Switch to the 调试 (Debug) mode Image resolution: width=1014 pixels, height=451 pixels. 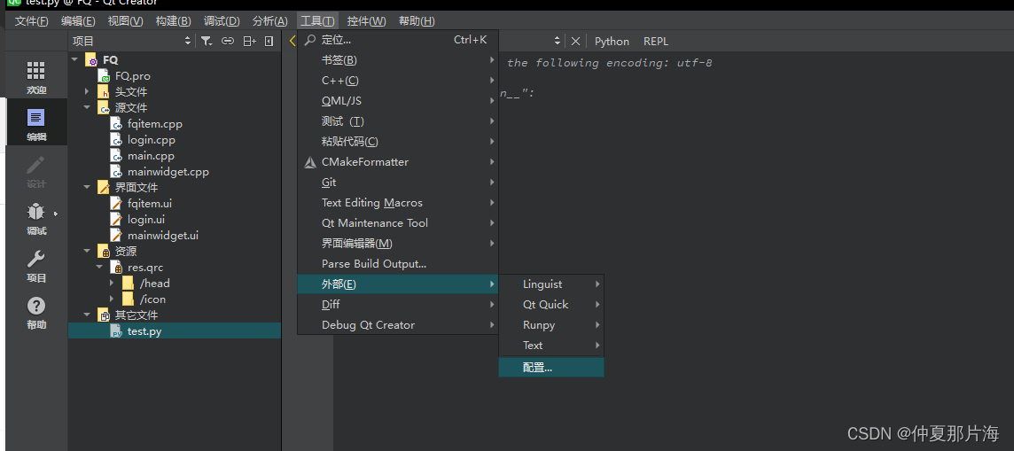click(x=36, y=218)
